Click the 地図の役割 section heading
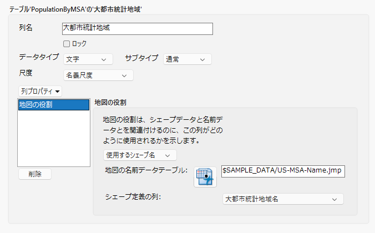Viewport: 375px width, 233px height. tap(110, 103)
